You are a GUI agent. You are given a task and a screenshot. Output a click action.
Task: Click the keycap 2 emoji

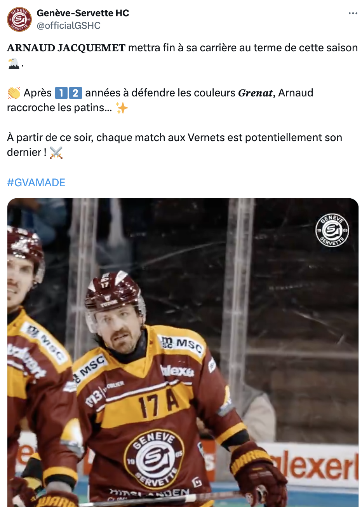(x=75, y=93)
